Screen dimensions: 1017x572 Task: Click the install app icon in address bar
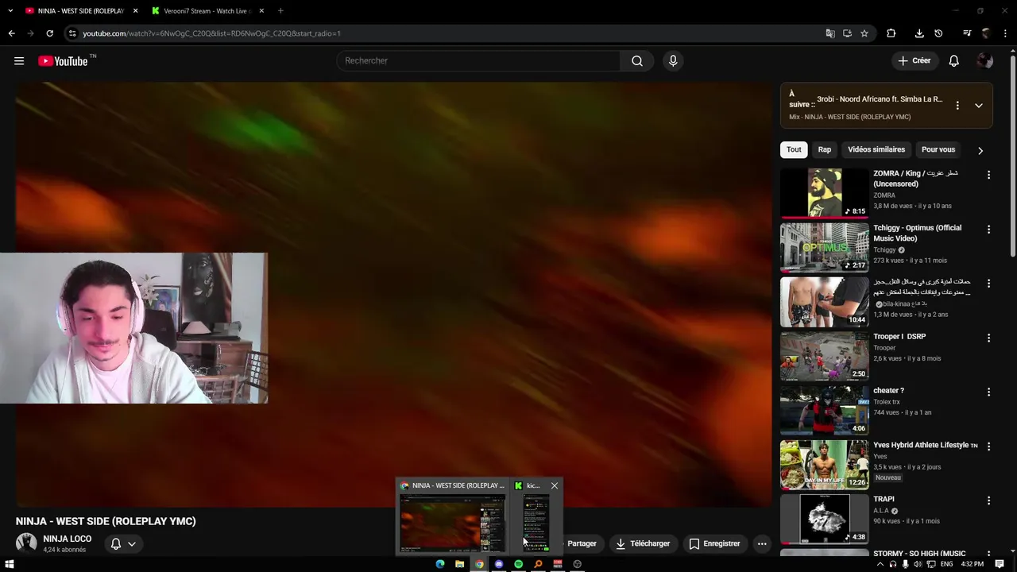[x=847, y=33]
